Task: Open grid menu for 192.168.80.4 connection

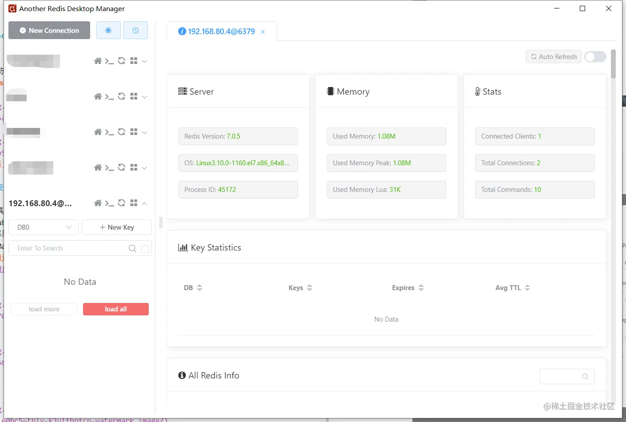Action: (x=134, y=203)
